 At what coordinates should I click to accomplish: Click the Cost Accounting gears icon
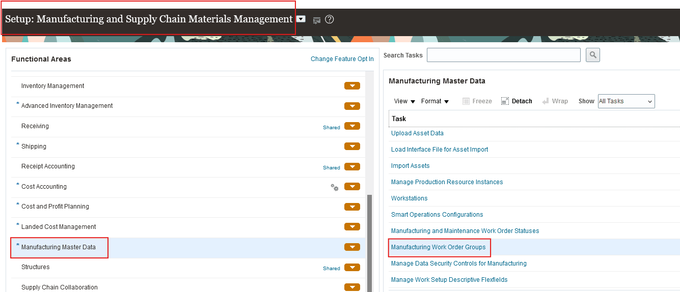coord(335,187)
